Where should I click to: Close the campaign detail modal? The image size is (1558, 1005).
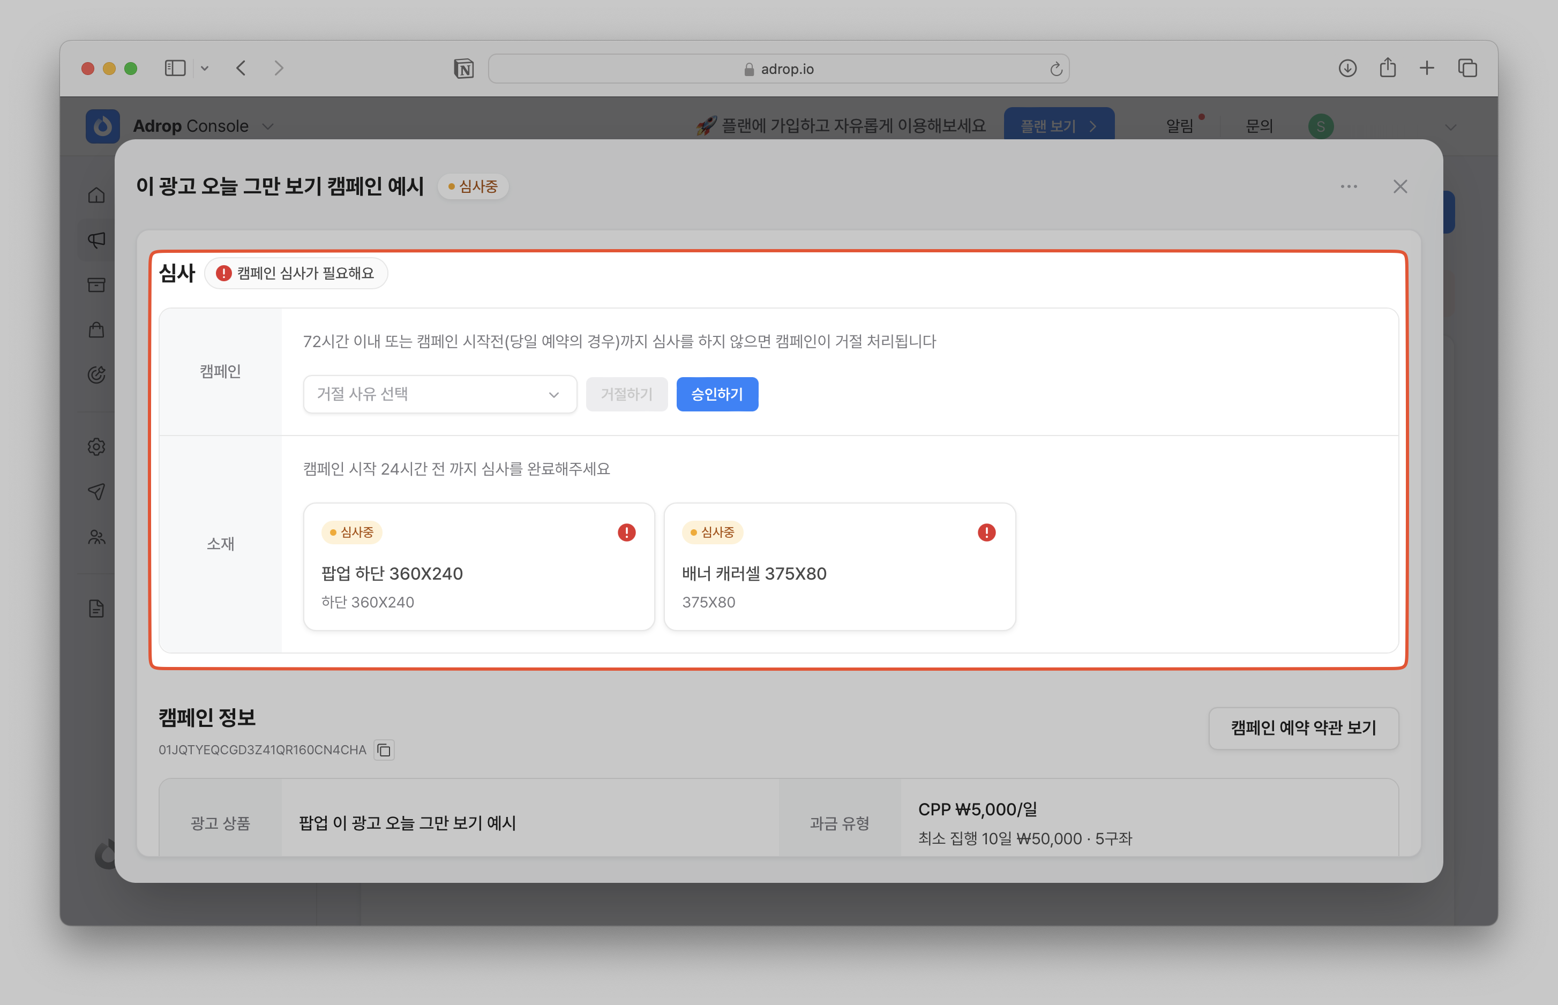1399,186
